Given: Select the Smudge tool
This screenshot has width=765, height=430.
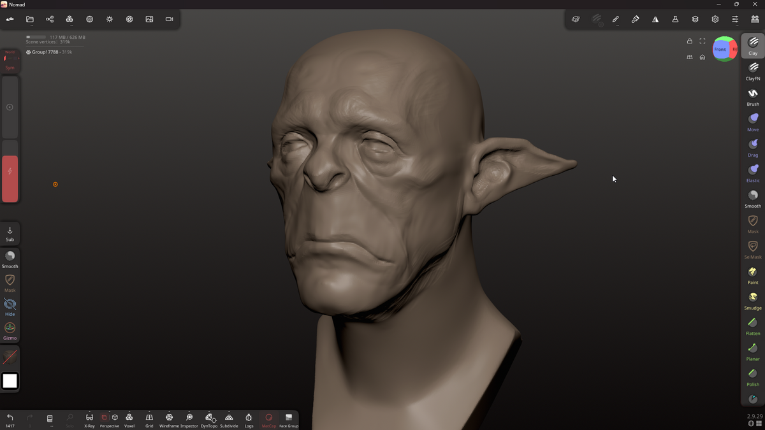Looking at the screenshot, I should click(753, 301).
